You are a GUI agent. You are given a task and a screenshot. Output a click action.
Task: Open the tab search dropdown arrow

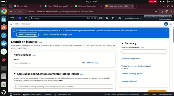(10, 6)
